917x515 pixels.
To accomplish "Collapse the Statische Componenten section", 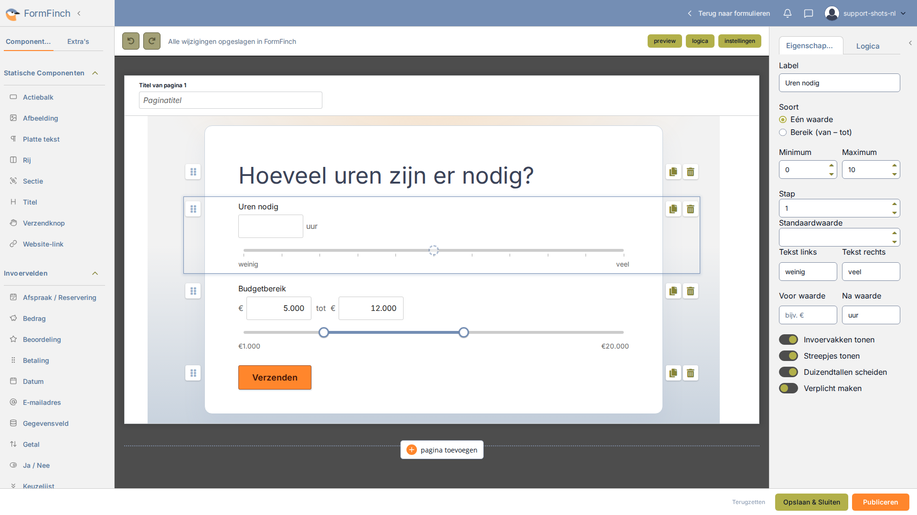I will tap(95, 73).
